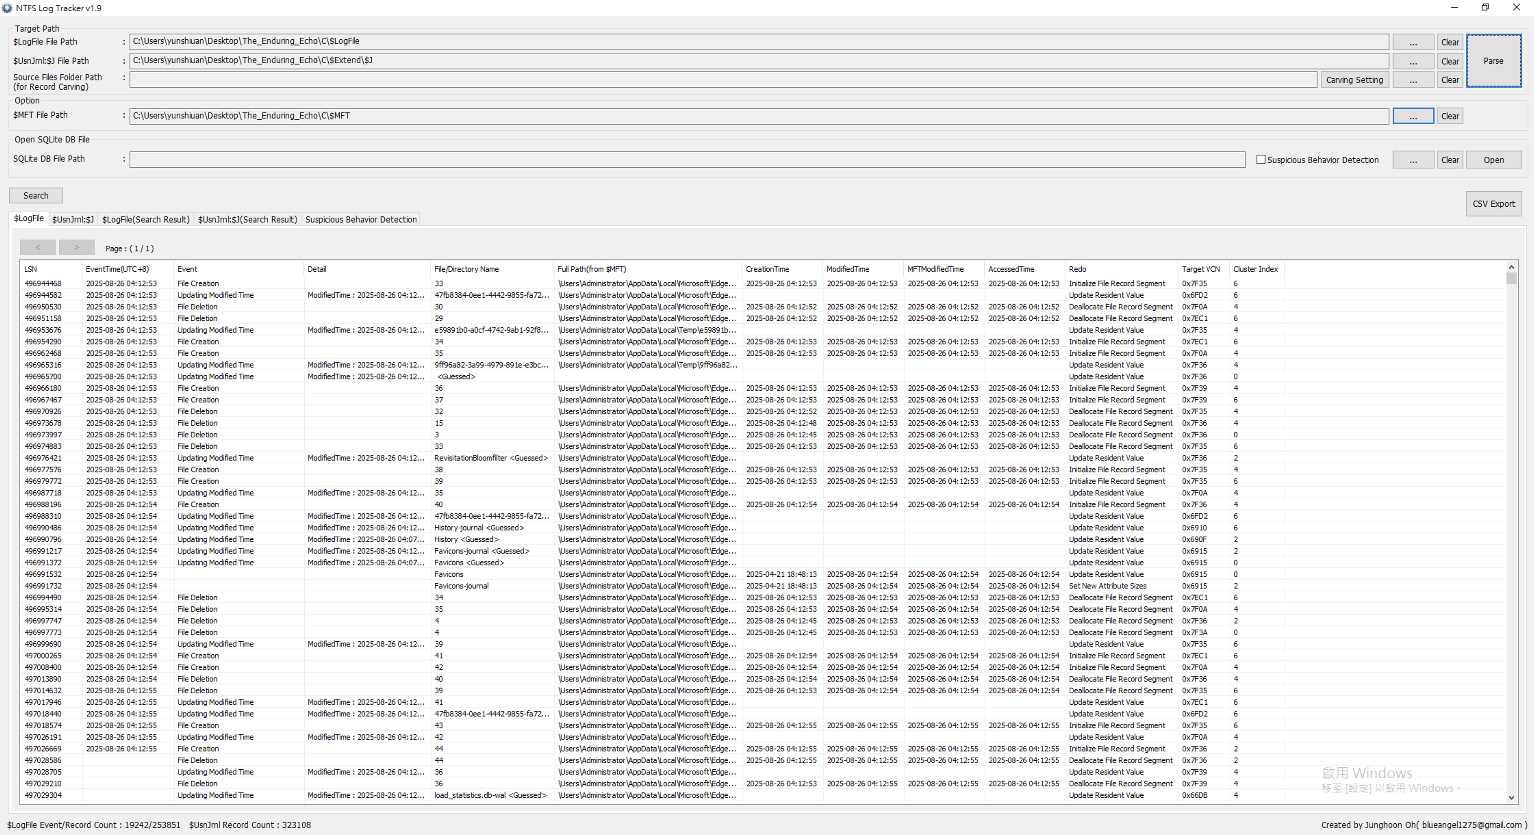Browse for the $LogFile file path
The height and width of the screenshot is (835, 1534).
point(1412,42)
